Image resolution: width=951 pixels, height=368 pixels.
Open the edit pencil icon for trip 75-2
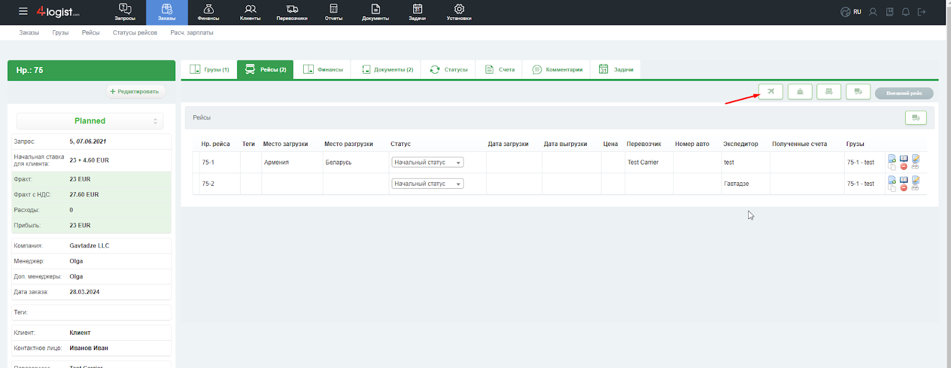[x=915, y=180]
